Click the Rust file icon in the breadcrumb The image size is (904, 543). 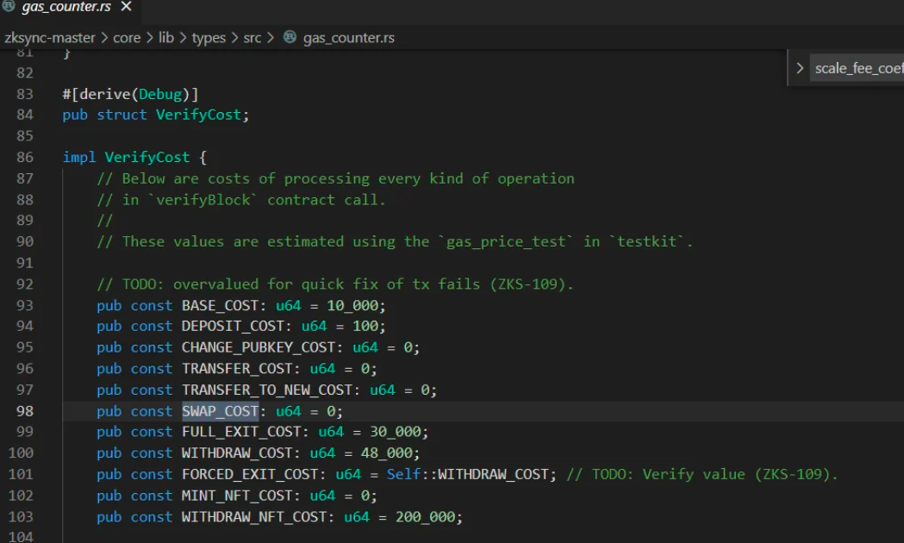290,37
